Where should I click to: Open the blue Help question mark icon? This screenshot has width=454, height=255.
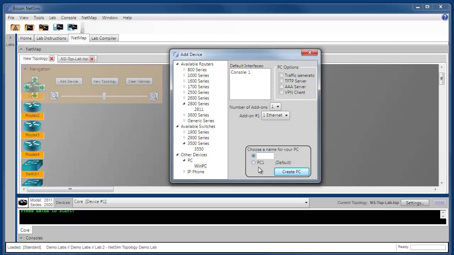click(x=445, y=17)
